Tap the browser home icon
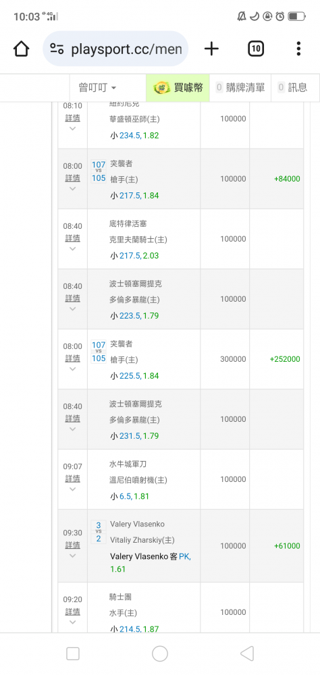The image size is (320, 675). pyautogui.click(x=21, y=49)
